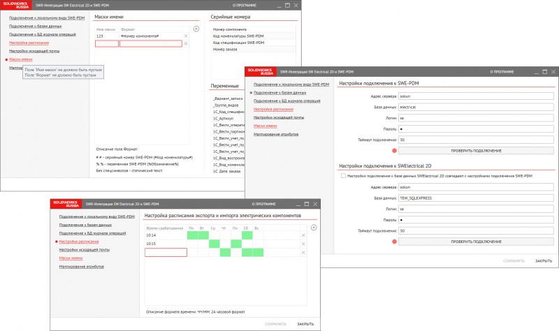Select 'Номер заказа' in serial numbers list

(253, 50)
